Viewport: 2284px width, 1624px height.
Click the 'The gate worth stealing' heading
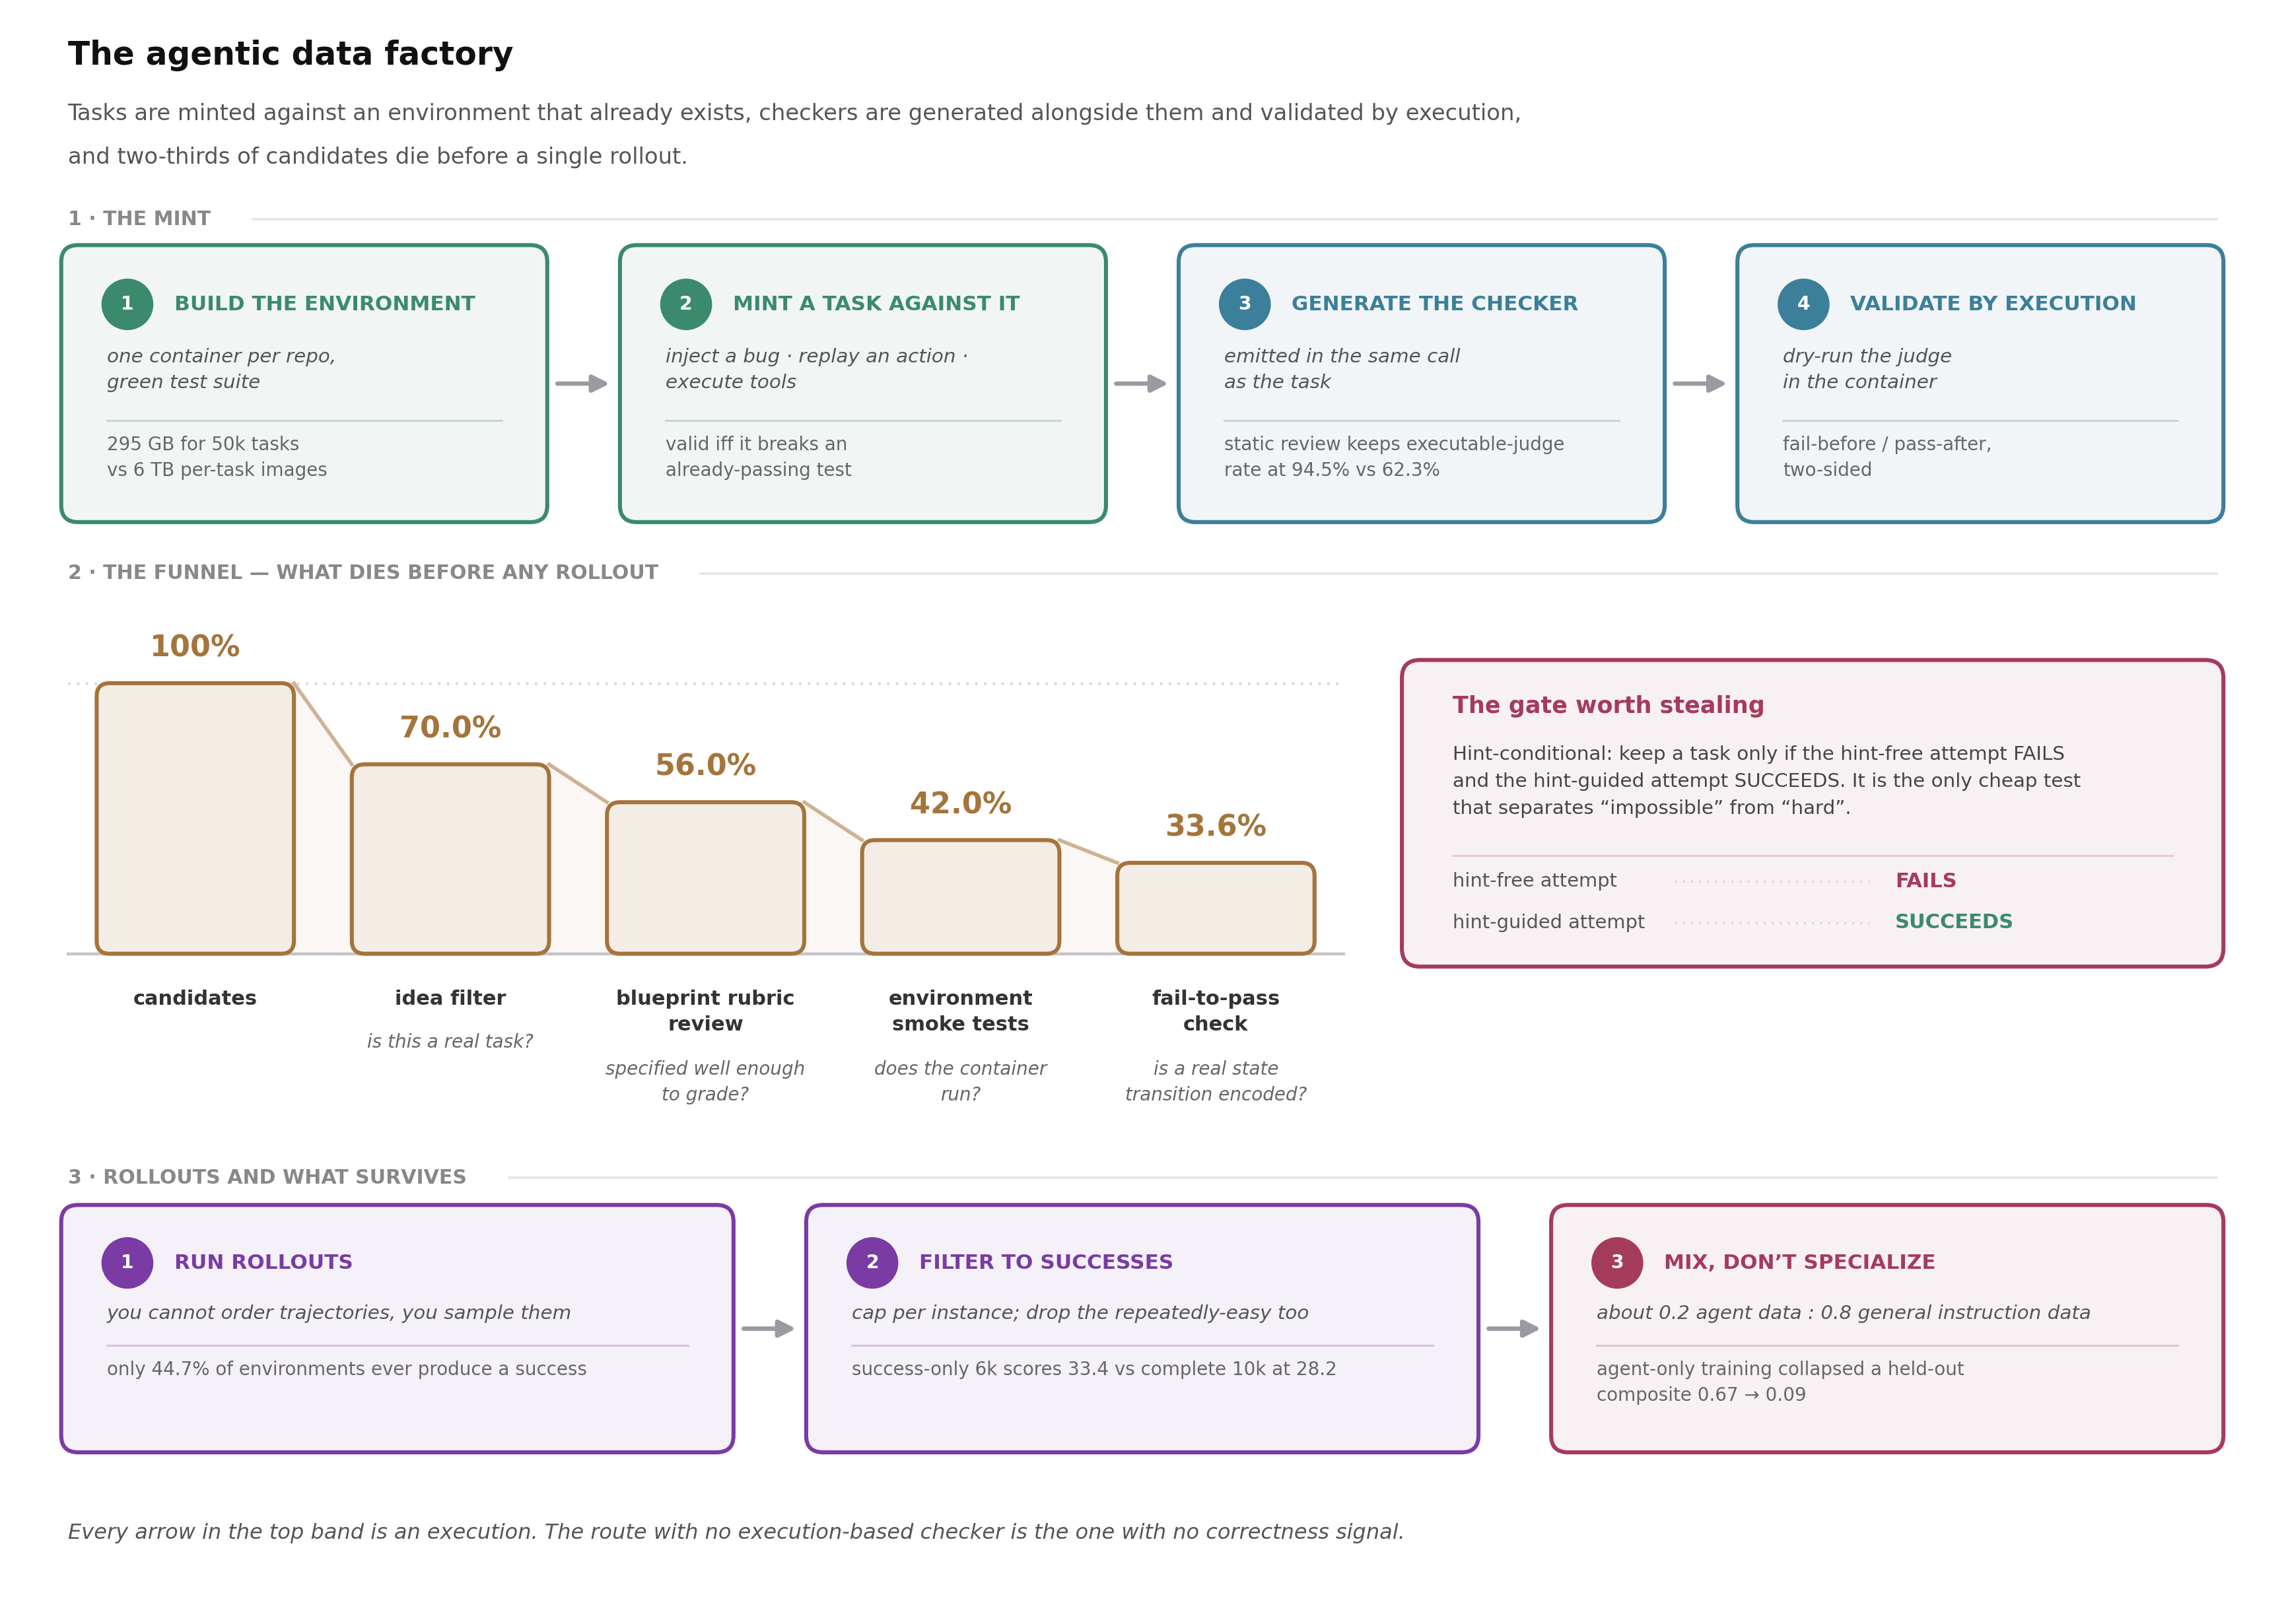click(x=1608, y=706)
